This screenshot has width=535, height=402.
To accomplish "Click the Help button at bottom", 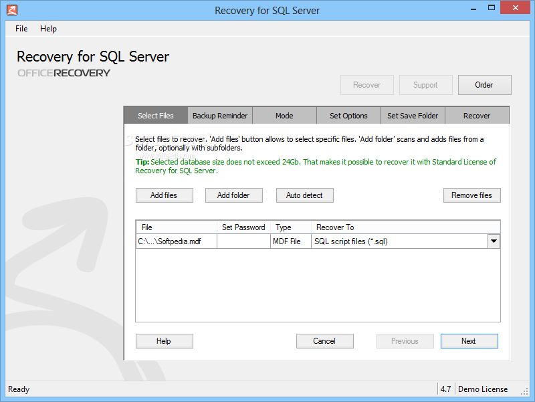I will pyautogui.click(x=164, y=341).
